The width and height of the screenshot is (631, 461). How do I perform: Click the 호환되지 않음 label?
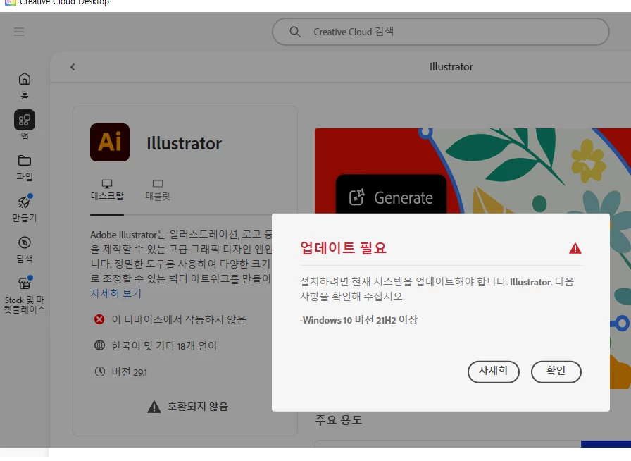pyautogui.click(x=198, y=407)
